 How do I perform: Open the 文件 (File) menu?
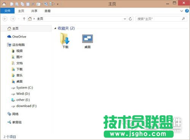point(7,11)
